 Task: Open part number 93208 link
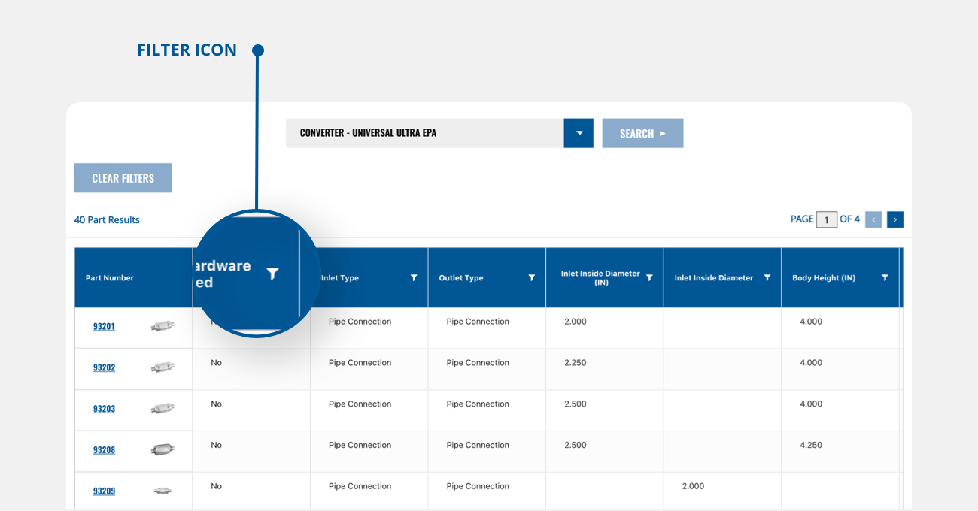(x=104, y=450)
